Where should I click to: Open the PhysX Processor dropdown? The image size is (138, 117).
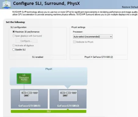click(93, 37)
